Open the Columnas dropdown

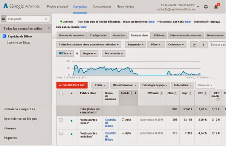[x=176, y=45]
